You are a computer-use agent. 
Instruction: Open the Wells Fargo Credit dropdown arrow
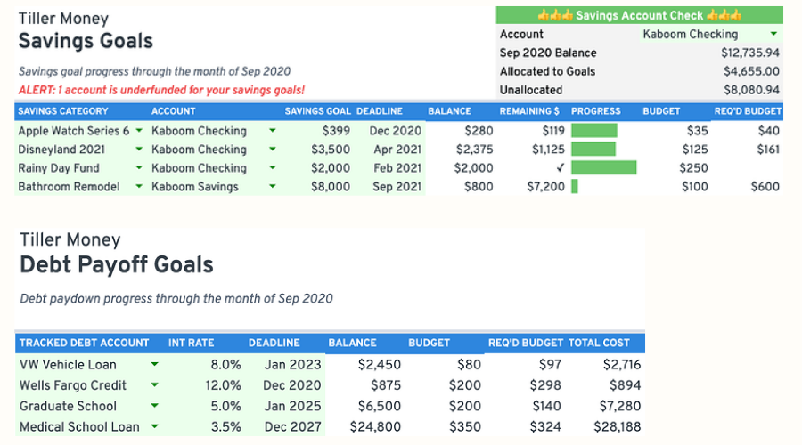(155, 385)
